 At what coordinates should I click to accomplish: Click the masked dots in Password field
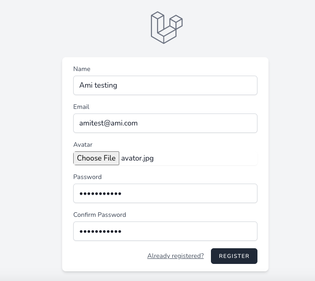point(100,194)
